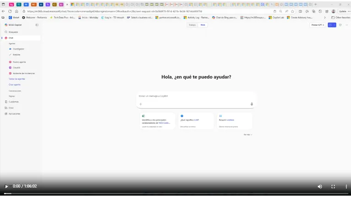The image size is (351, 197).
Task: Start a new chat with blue compose icon
Action: 330,25
